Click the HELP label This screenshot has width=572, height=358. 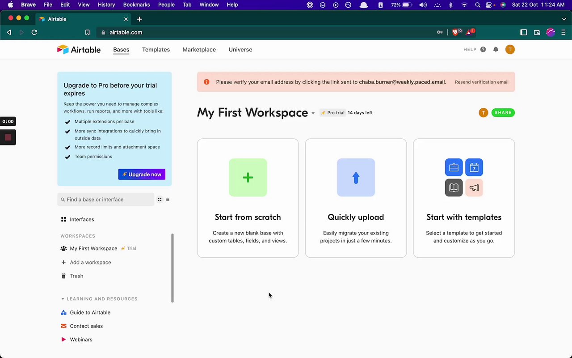click(x=470, y=50)
